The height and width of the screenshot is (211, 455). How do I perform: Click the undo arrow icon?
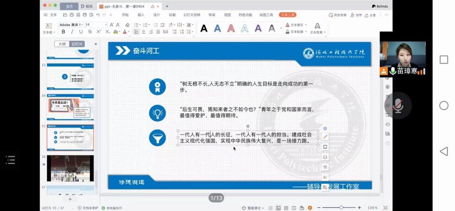pos(97,15)
